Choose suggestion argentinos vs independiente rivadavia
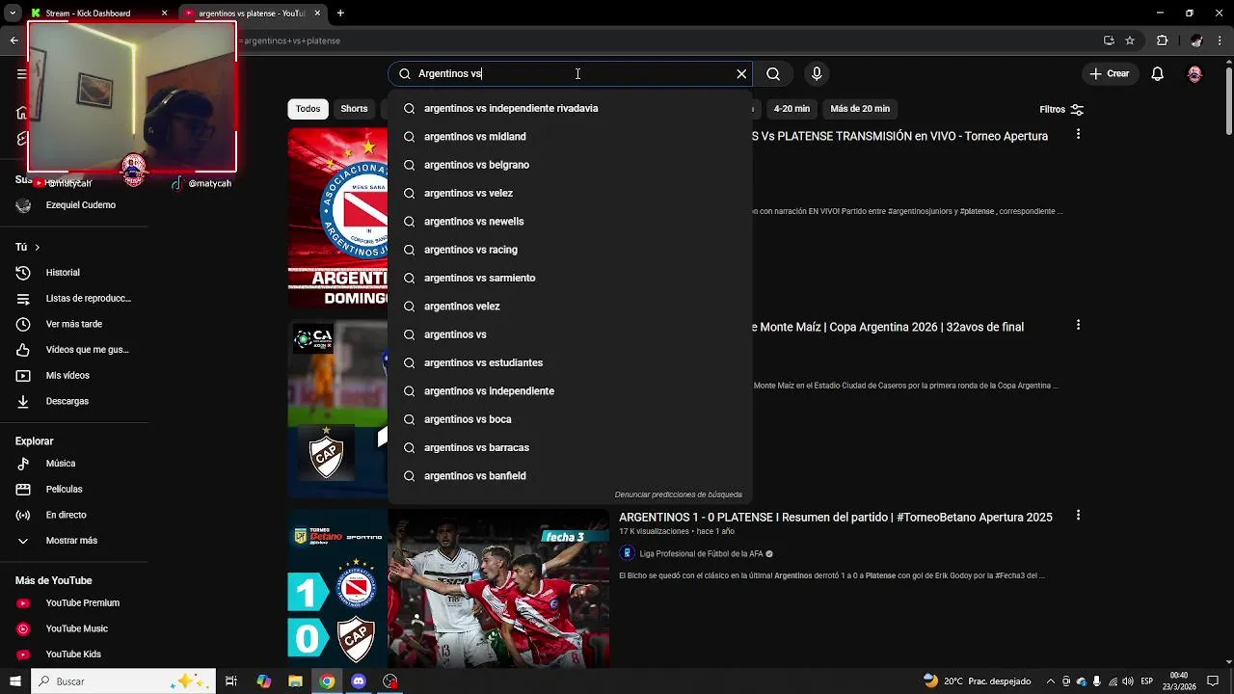 click(x=570, y=108)
